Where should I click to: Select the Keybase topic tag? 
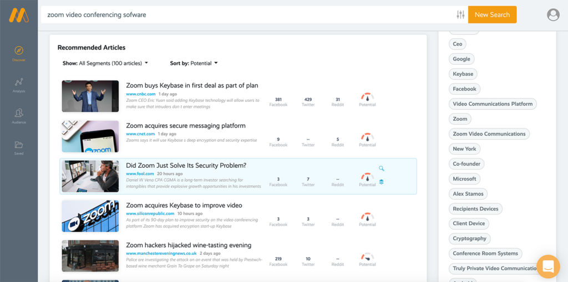(x=463, y=74)
